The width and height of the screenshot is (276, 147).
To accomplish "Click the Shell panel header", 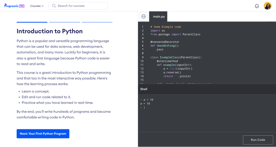I will (x=207, y=89).
